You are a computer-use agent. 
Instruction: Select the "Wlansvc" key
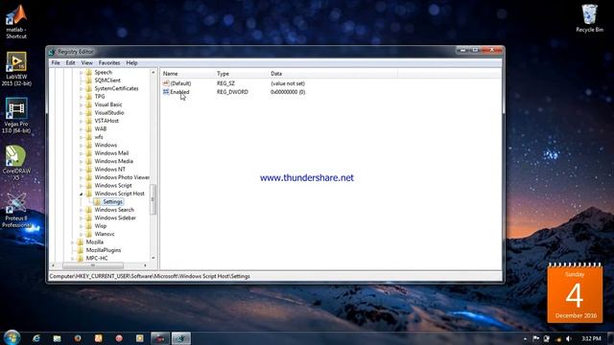(105, 234)
